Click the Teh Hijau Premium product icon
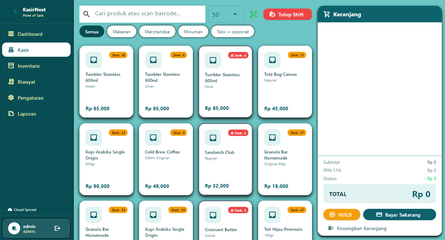Screen dimensions: 445x240 272,215
